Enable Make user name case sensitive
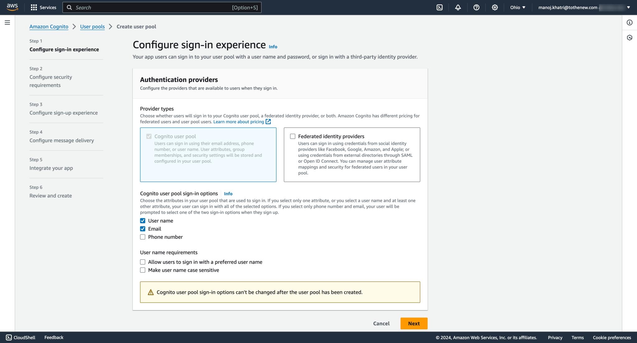 [x=143, y=270]
